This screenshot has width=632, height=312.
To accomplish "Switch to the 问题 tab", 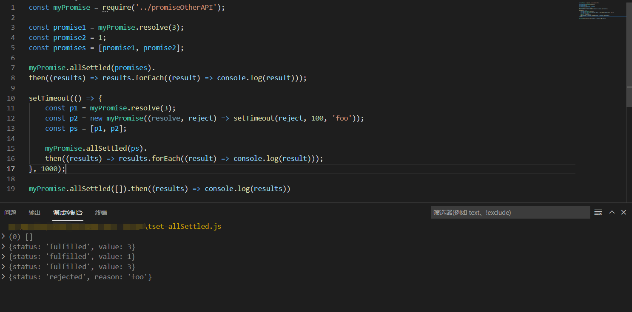I will point(10,213).
